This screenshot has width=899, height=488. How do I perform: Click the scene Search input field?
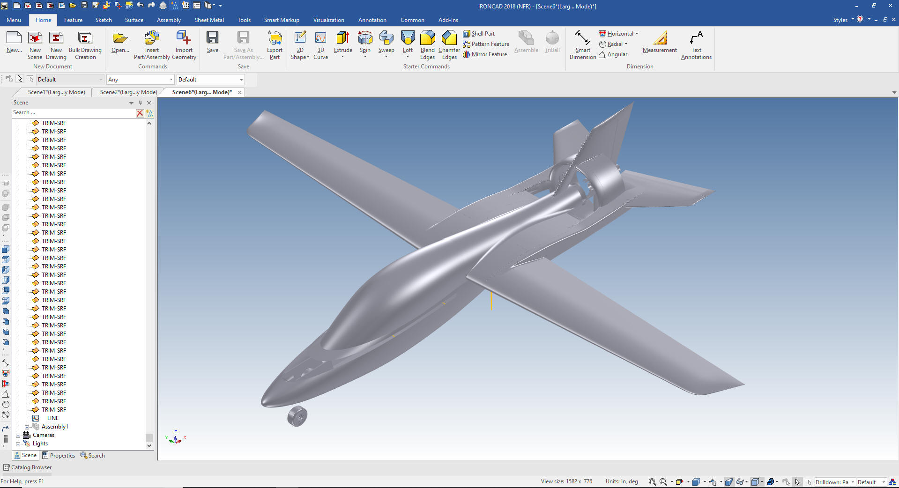73,113
